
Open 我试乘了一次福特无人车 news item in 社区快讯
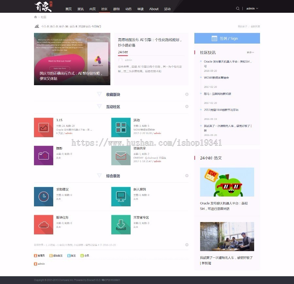228,128
